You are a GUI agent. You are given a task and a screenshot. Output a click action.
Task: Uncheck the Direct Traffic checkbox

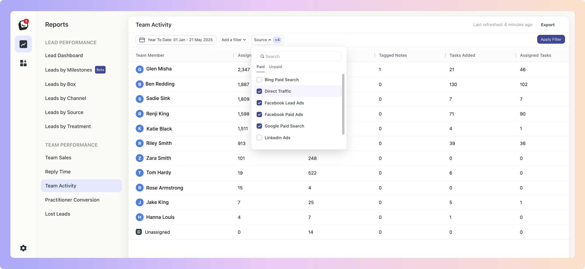click(259, 91)
